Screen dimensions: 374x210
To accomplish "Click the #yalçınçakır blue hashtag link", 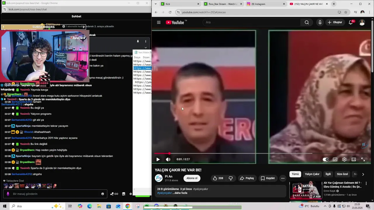I will (164, 193).
